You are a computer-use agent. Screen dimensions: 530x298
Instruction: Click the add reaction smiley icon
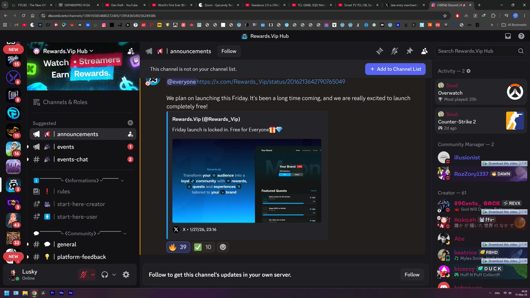pyautogui.click(x=223, y=247)
